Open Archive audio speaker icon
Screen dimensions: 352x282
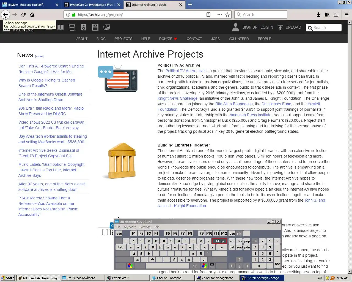[x=84, y=27]
